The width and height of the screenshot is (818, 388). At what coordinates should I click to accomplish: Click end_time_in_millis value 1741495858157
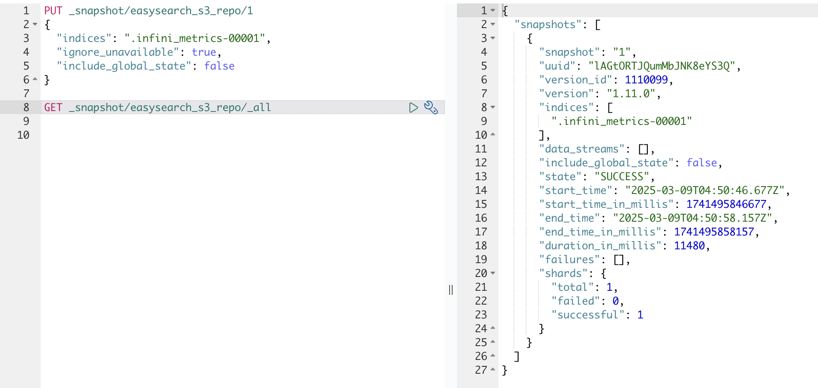(x=714, y=232)
